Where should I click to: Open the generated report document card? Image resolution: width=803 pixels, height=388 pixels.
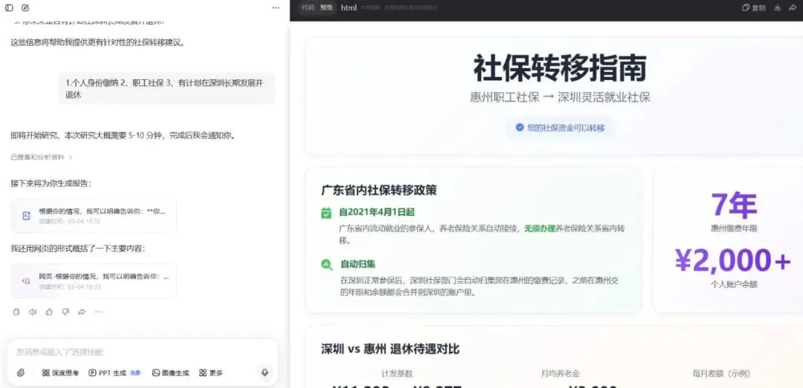pos(94,216)
